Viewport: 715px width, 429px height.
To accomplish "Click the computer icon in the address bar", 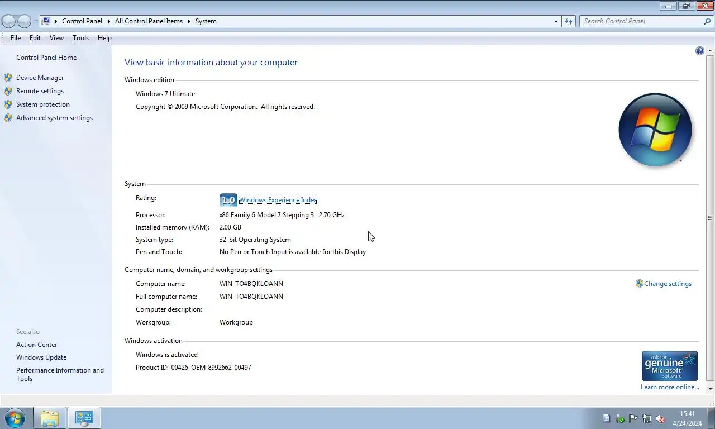I will pyautogui.click(x=46, y=21).
